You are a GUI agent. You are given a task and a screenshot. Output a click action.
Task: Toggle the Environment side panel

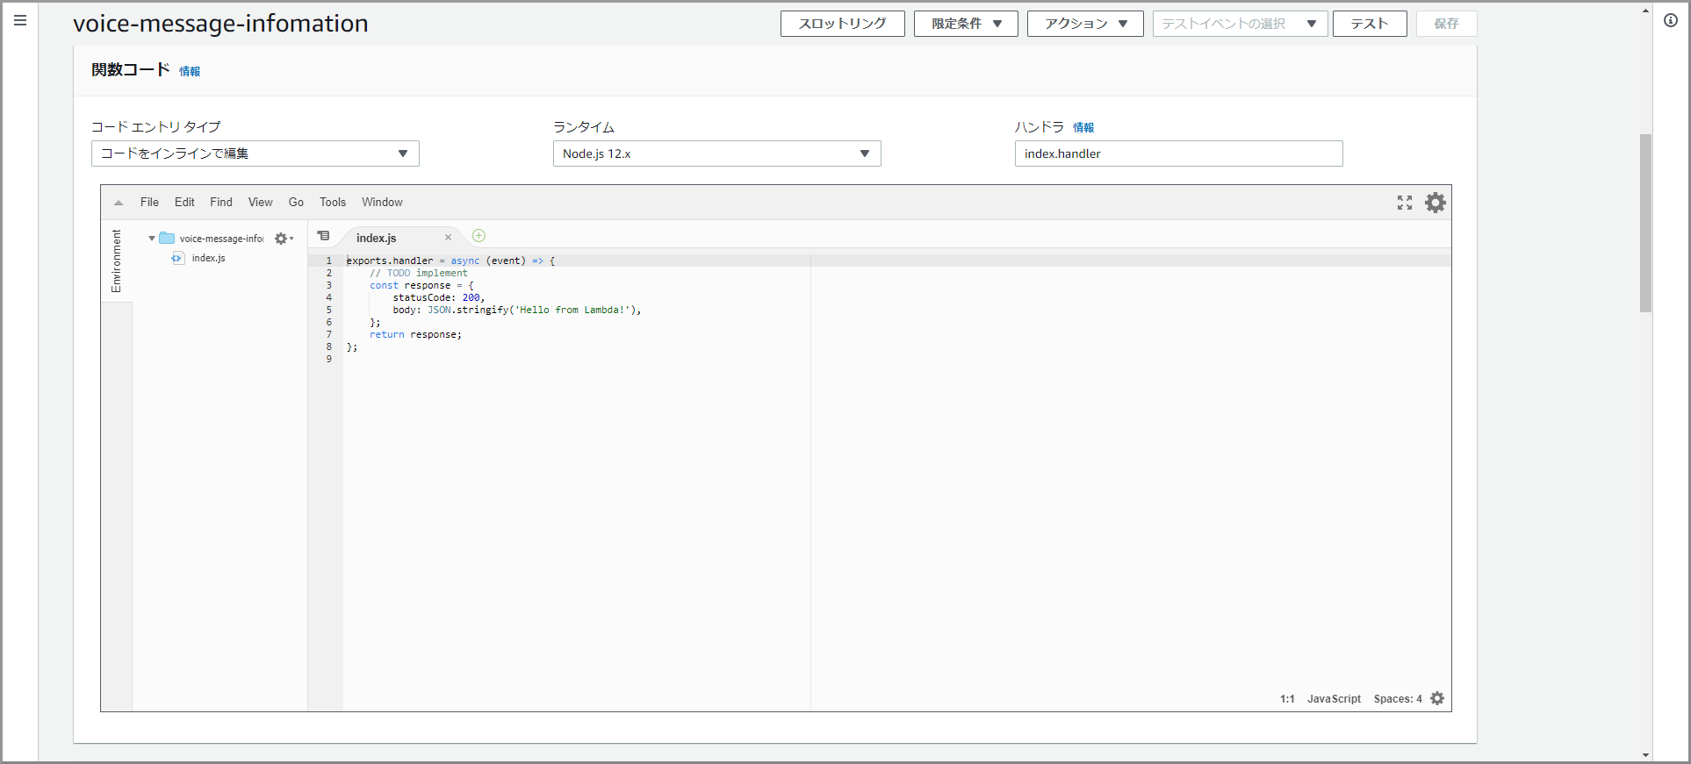(x=116, y=261)
